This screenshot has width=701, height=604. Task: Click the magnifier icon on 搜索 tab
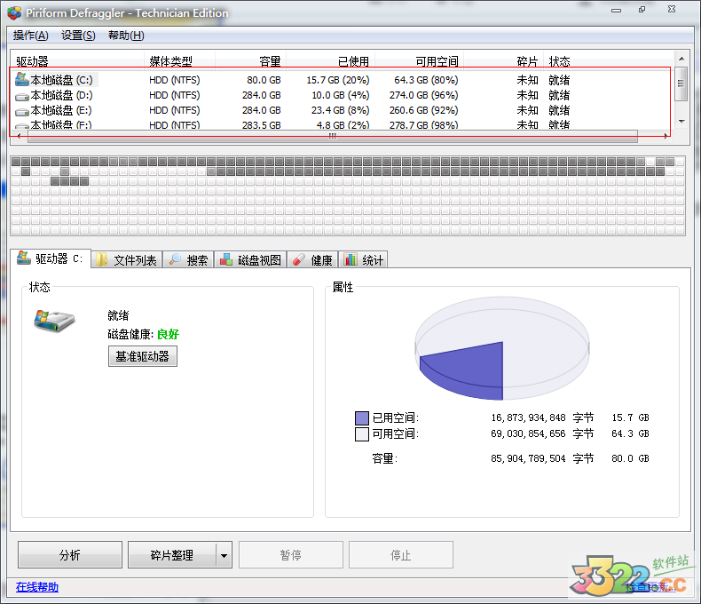click(175, 259)
